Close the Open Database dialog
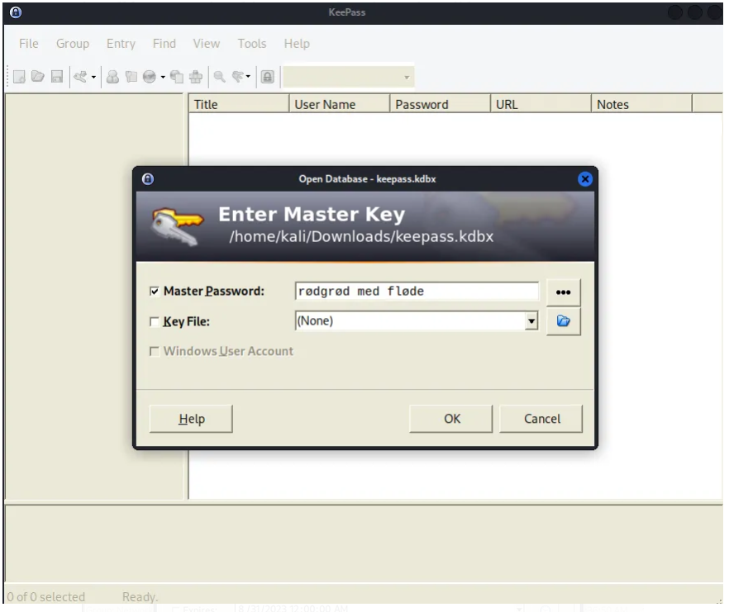The image size is (729, 612). (x=585, y=179)
